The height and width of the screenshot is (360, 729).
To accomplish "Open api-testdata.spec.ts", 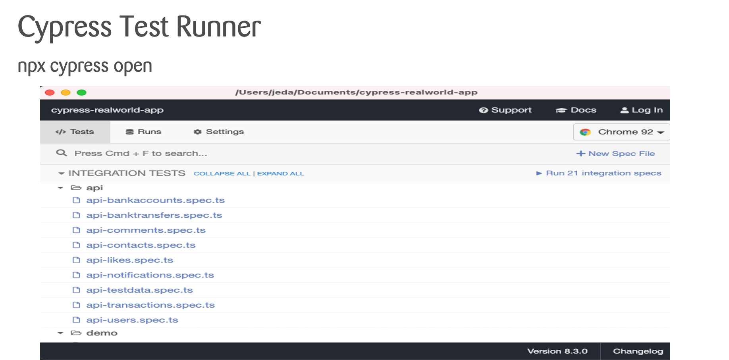I will (139, 290).
